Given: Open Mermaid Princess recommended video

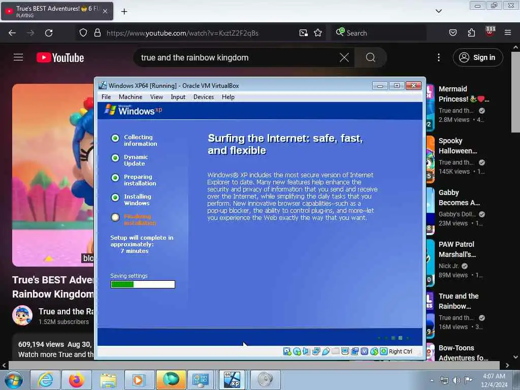Looking at the screenshot, I should tap(463, 94).
